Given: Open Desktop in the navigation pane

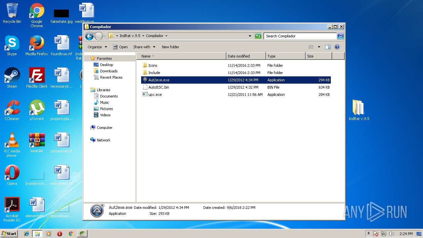Looking at the screenshot, I should [x=106, y=65].
